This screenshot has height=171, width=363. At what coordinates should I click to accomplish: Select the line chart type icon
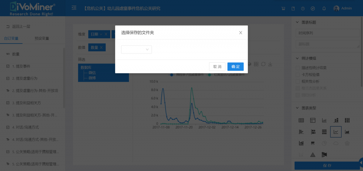[336, 132]
